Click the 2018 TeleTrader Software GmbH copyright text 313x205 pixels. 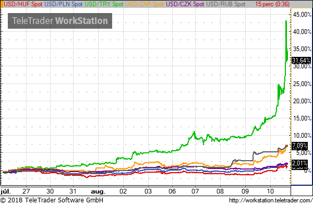click(x=52, y=200)
